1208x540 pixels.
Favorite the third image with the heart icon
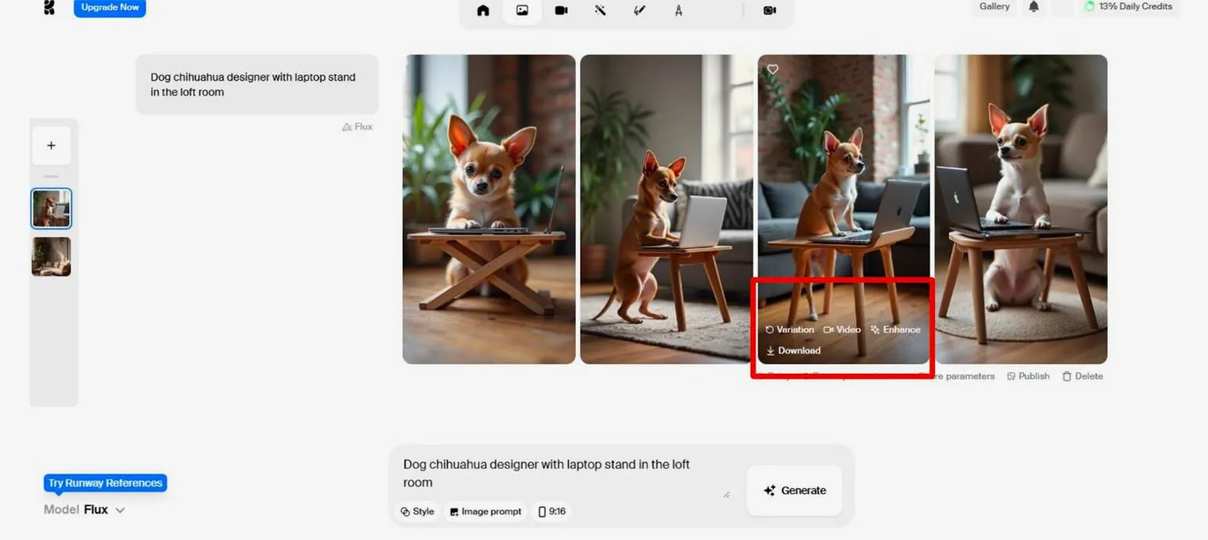[773, 70]
